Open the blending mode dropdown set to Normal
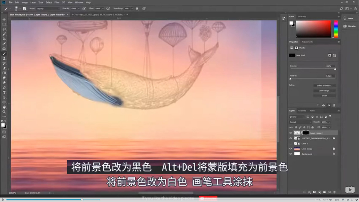 tap(300, 122)
